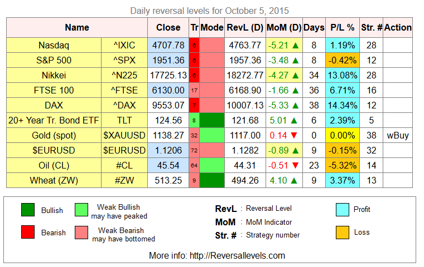Open the Reversallevels.com link

coord(238,255)
